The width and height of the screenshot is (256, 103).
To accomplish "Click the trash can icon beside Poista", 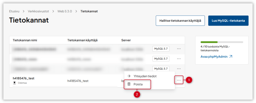I will (x=129, y=84).
